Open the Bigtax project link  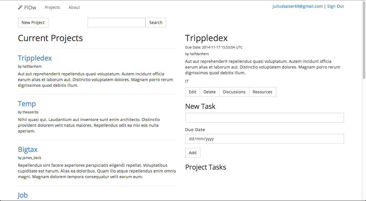click(x=28, y=149)
